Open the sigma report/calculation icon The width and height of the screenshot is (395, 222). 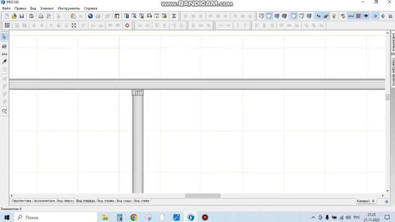click(174, 16)
